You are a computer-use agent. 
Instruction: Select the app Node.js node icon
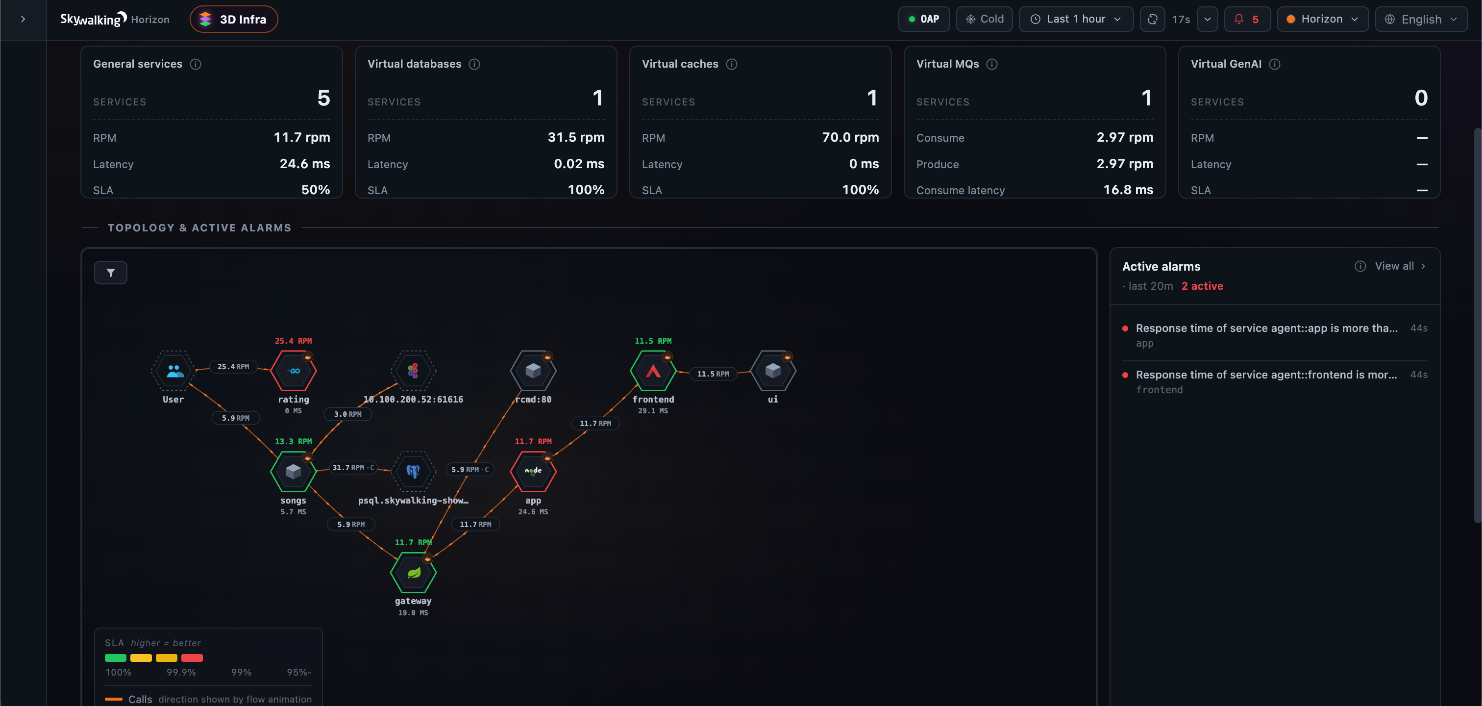(533, 471)
